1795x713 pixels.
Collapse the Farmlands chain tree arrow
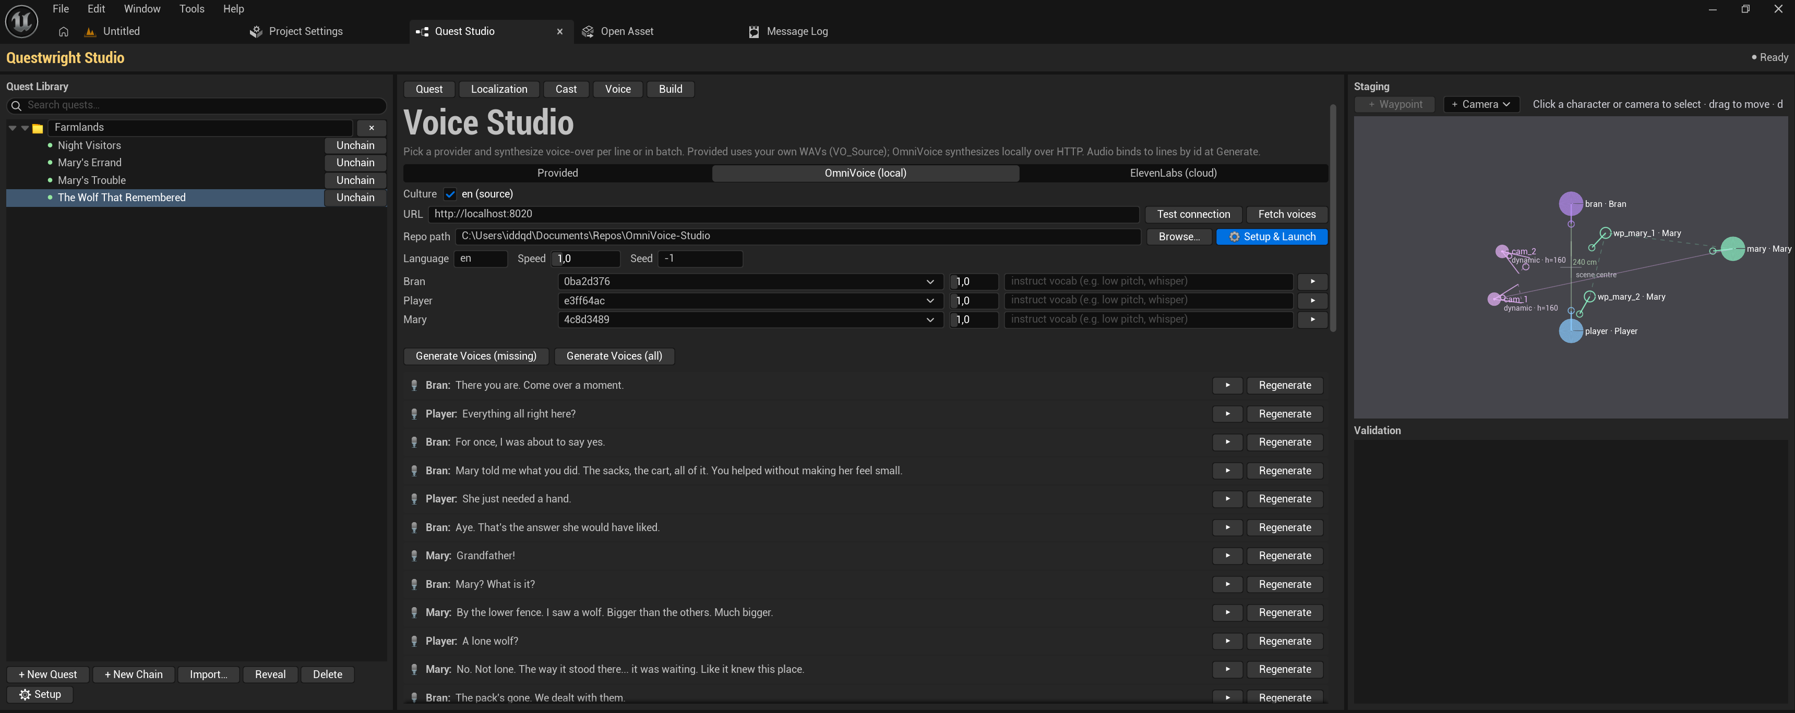point(13,128)
